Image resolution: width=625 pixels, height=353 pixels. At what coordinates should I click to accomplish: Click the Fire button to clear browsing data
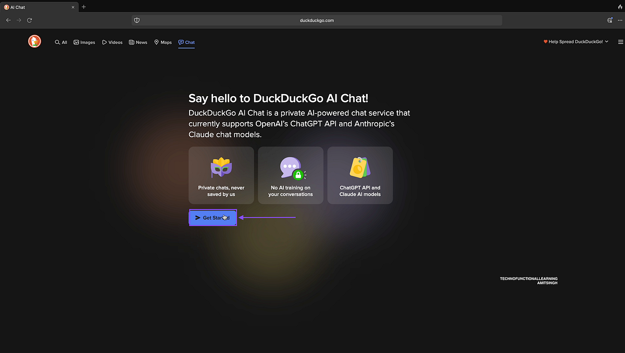(x=619, y=7)
